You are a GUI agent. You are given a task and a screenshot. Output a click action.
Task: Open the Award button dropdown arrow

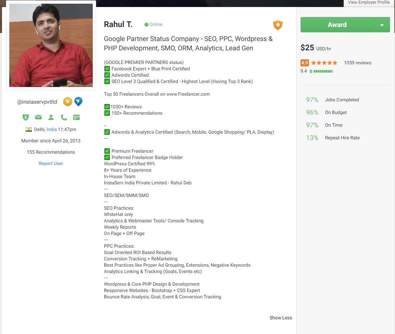[382, 25]
